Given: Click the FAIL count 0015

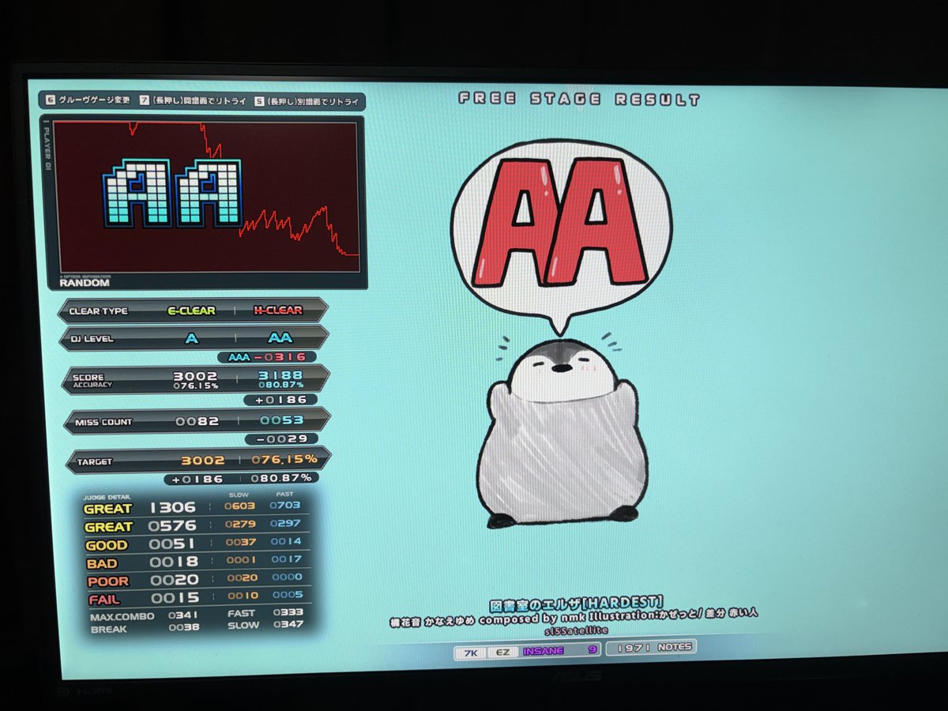Looking at the screenshot, I should 175,598.
